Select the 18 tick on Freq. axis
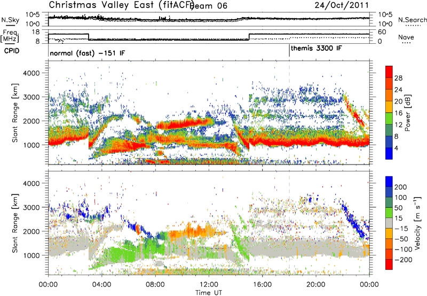The image size is (427, 296). (x=36, y=32)
